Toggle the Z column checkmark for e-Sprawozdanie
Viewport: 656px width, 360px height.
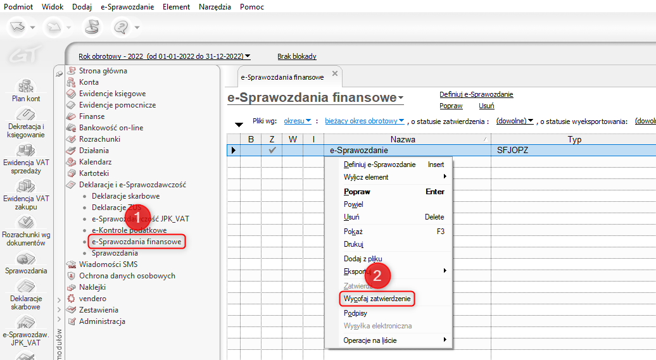pos(272,151)
